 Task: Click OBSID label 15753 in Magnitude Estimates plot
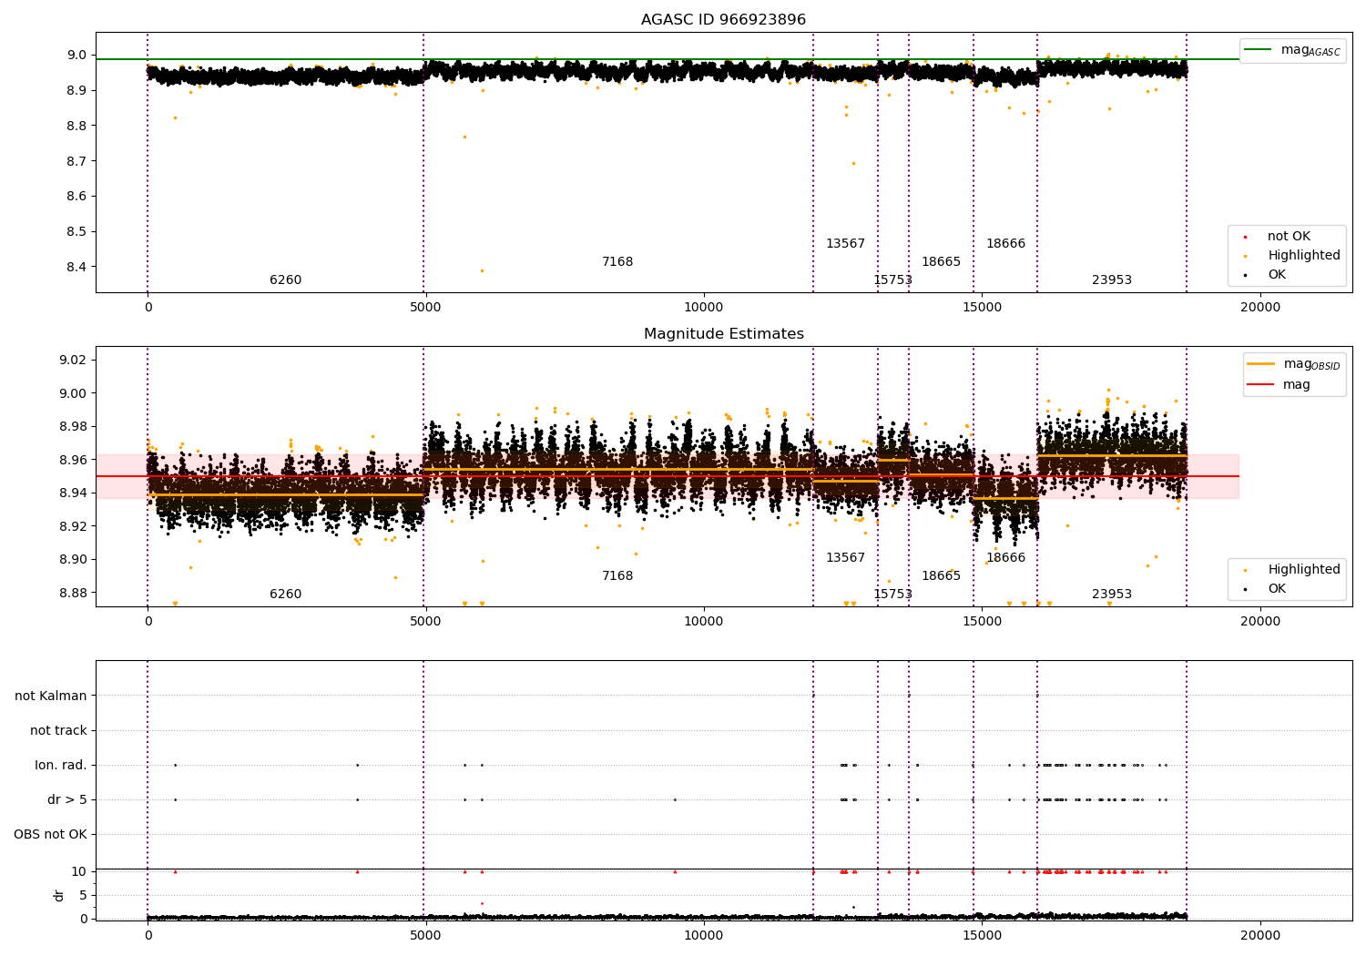(892, 595)
